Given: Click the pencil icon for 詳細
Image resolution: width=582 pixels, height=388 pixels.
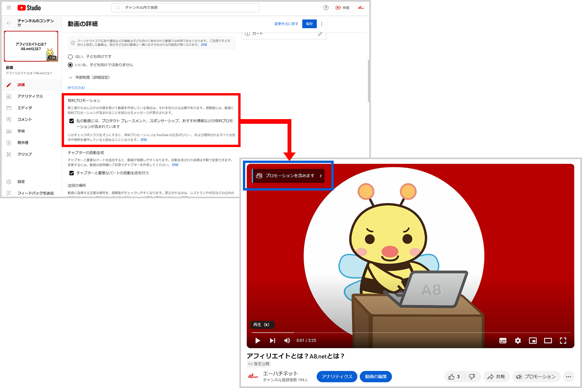Looking at the screenshot, I should [x=9, y=85].
